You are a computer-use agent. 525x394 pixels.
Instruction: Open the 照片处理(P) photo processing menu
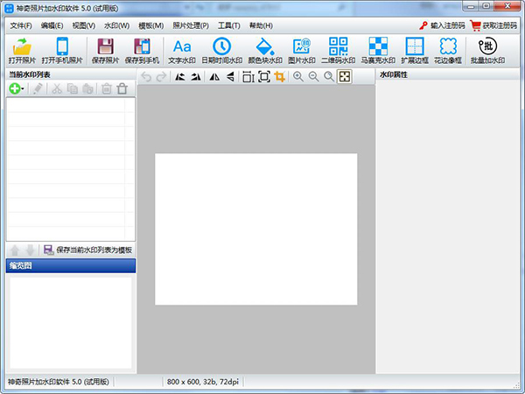click(x=192, y=25)
